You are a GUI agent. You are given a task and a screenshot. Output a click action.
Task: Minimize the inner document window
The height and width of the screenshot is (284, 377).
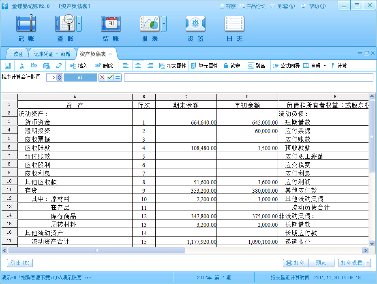(360, 53)
